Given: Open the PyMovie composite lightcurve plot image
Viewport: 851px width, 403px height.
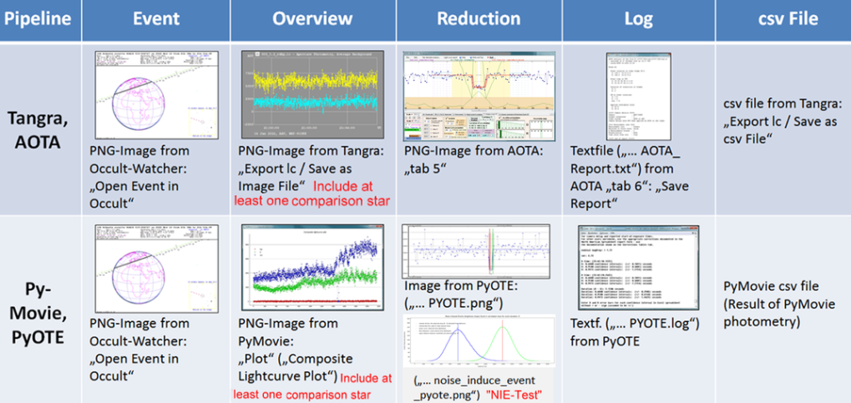Looking at the screenshot, I should click(x=312, y=267).
